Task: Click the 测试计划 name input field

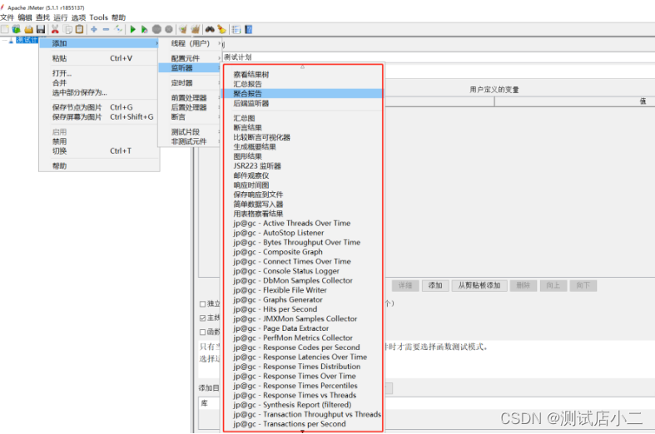Action: pos(439,57)
